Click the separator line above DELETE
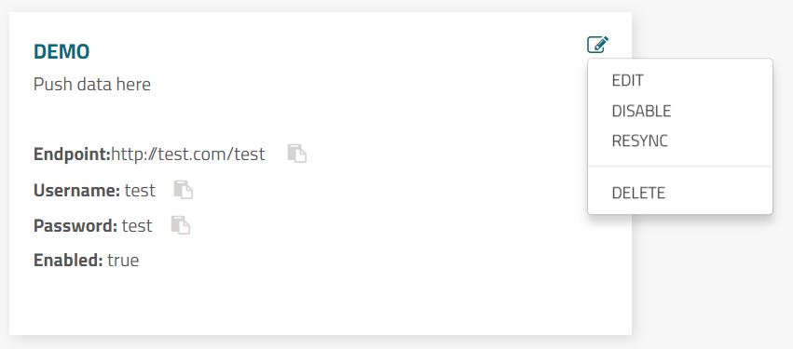Viewport: 793px width, 349px height. (679, 167)
